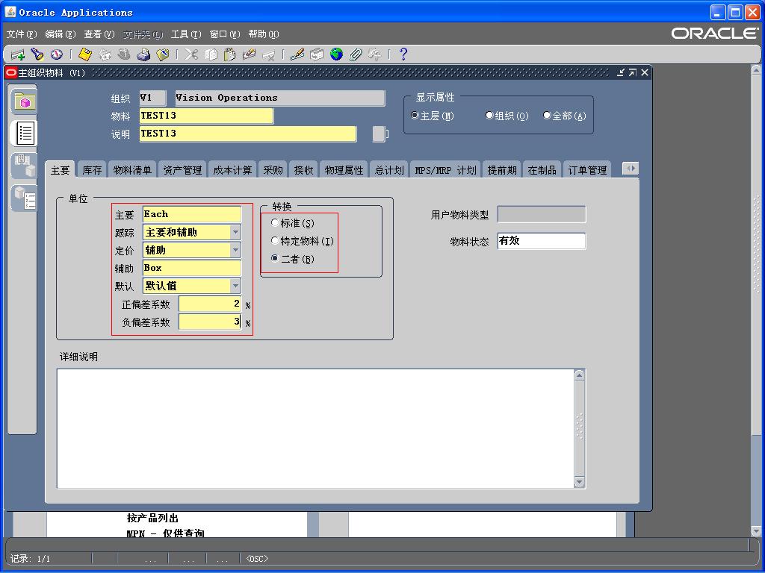The image size is (765, 573).
Task: Click the primary unit field showing Each
Action: [x=192, y=214]
